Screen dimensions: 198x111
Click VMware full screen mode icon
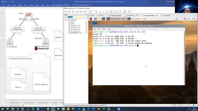coord(117,12)
